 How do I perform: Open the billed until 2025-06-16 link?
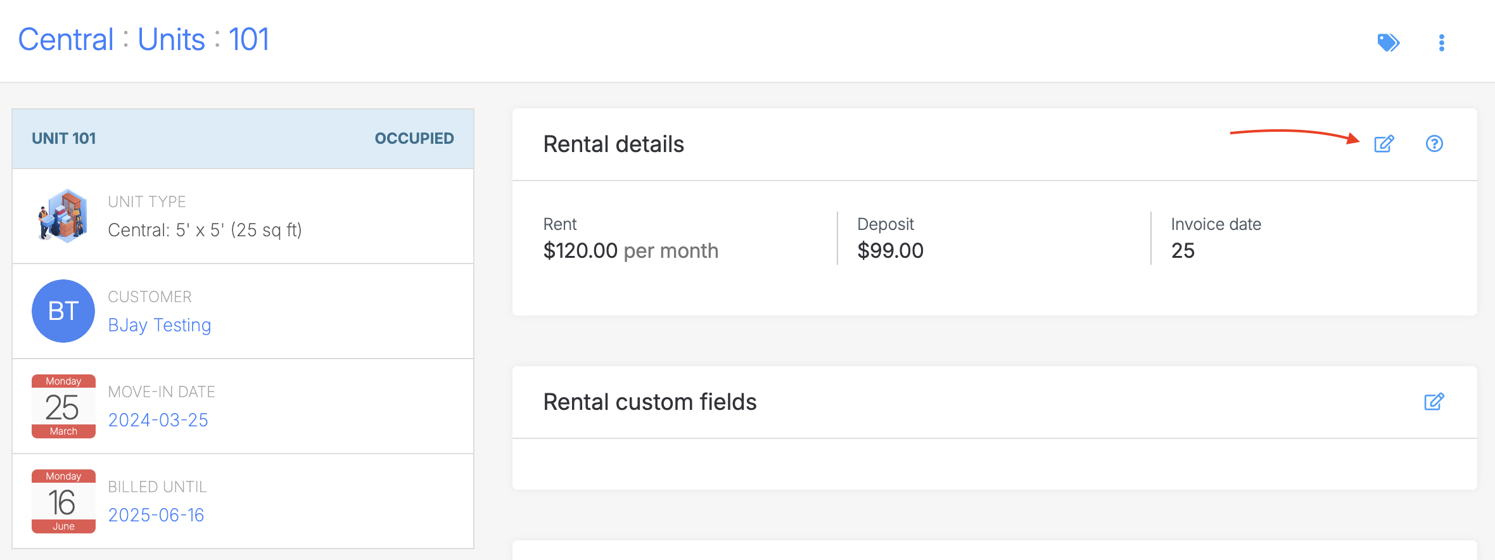tap(156, 515)
